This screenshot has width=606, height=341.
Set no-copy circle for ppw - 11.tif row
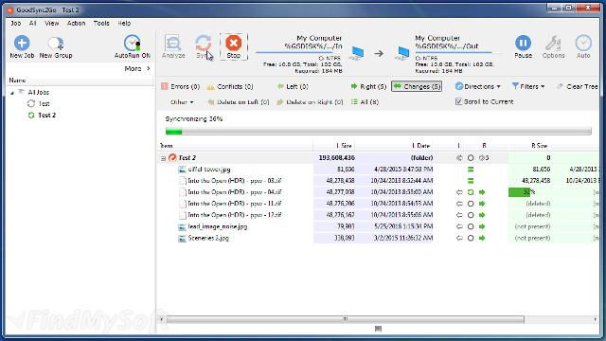(x=471, y=204)
